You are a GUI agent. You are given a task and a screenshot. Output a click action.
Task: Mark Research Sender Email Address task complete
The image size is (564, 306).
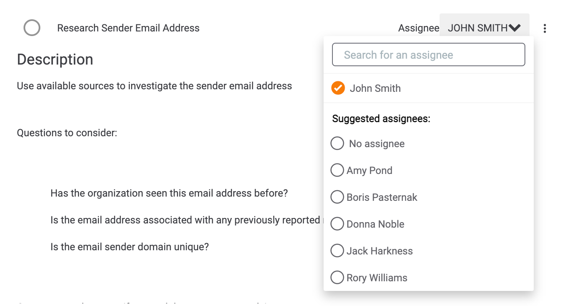(32, 28)
